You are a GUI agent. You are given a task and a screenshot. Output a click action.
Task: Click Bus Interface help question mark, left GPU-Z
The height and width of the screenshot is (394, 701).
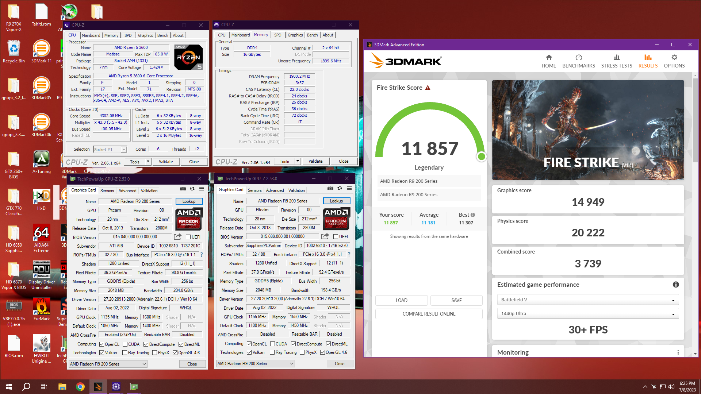pyautogui.click(x=202, y=255)
